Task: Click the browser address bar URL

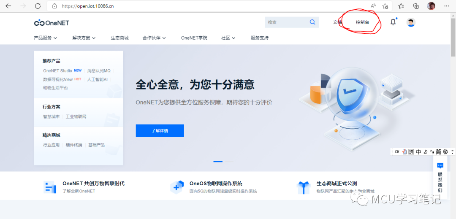Action: coord(87,6)
